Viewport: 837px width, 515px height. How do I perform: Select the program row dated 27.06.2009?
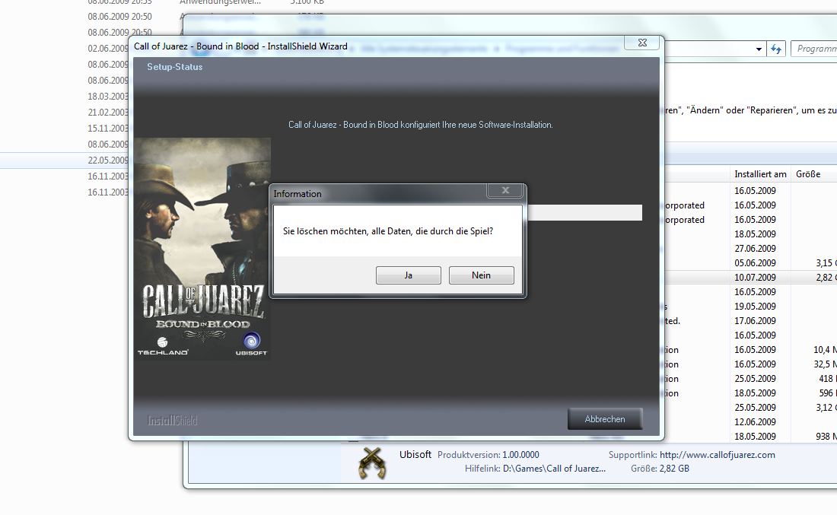(x=751, y=248)
